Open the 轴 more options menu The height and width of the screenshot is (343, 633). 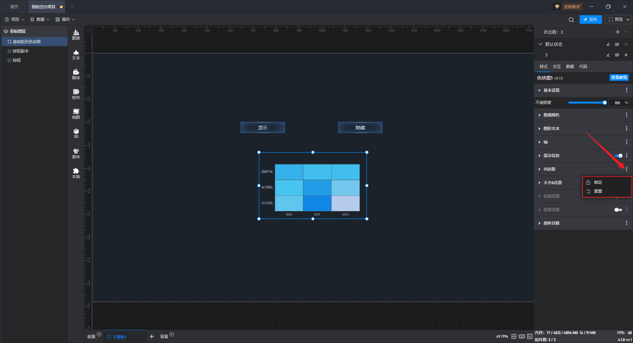(626, 142)
